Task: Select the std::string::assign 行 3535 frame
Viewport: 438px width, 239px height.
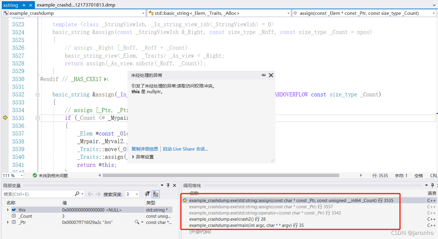Action: (x=291, y=200)
